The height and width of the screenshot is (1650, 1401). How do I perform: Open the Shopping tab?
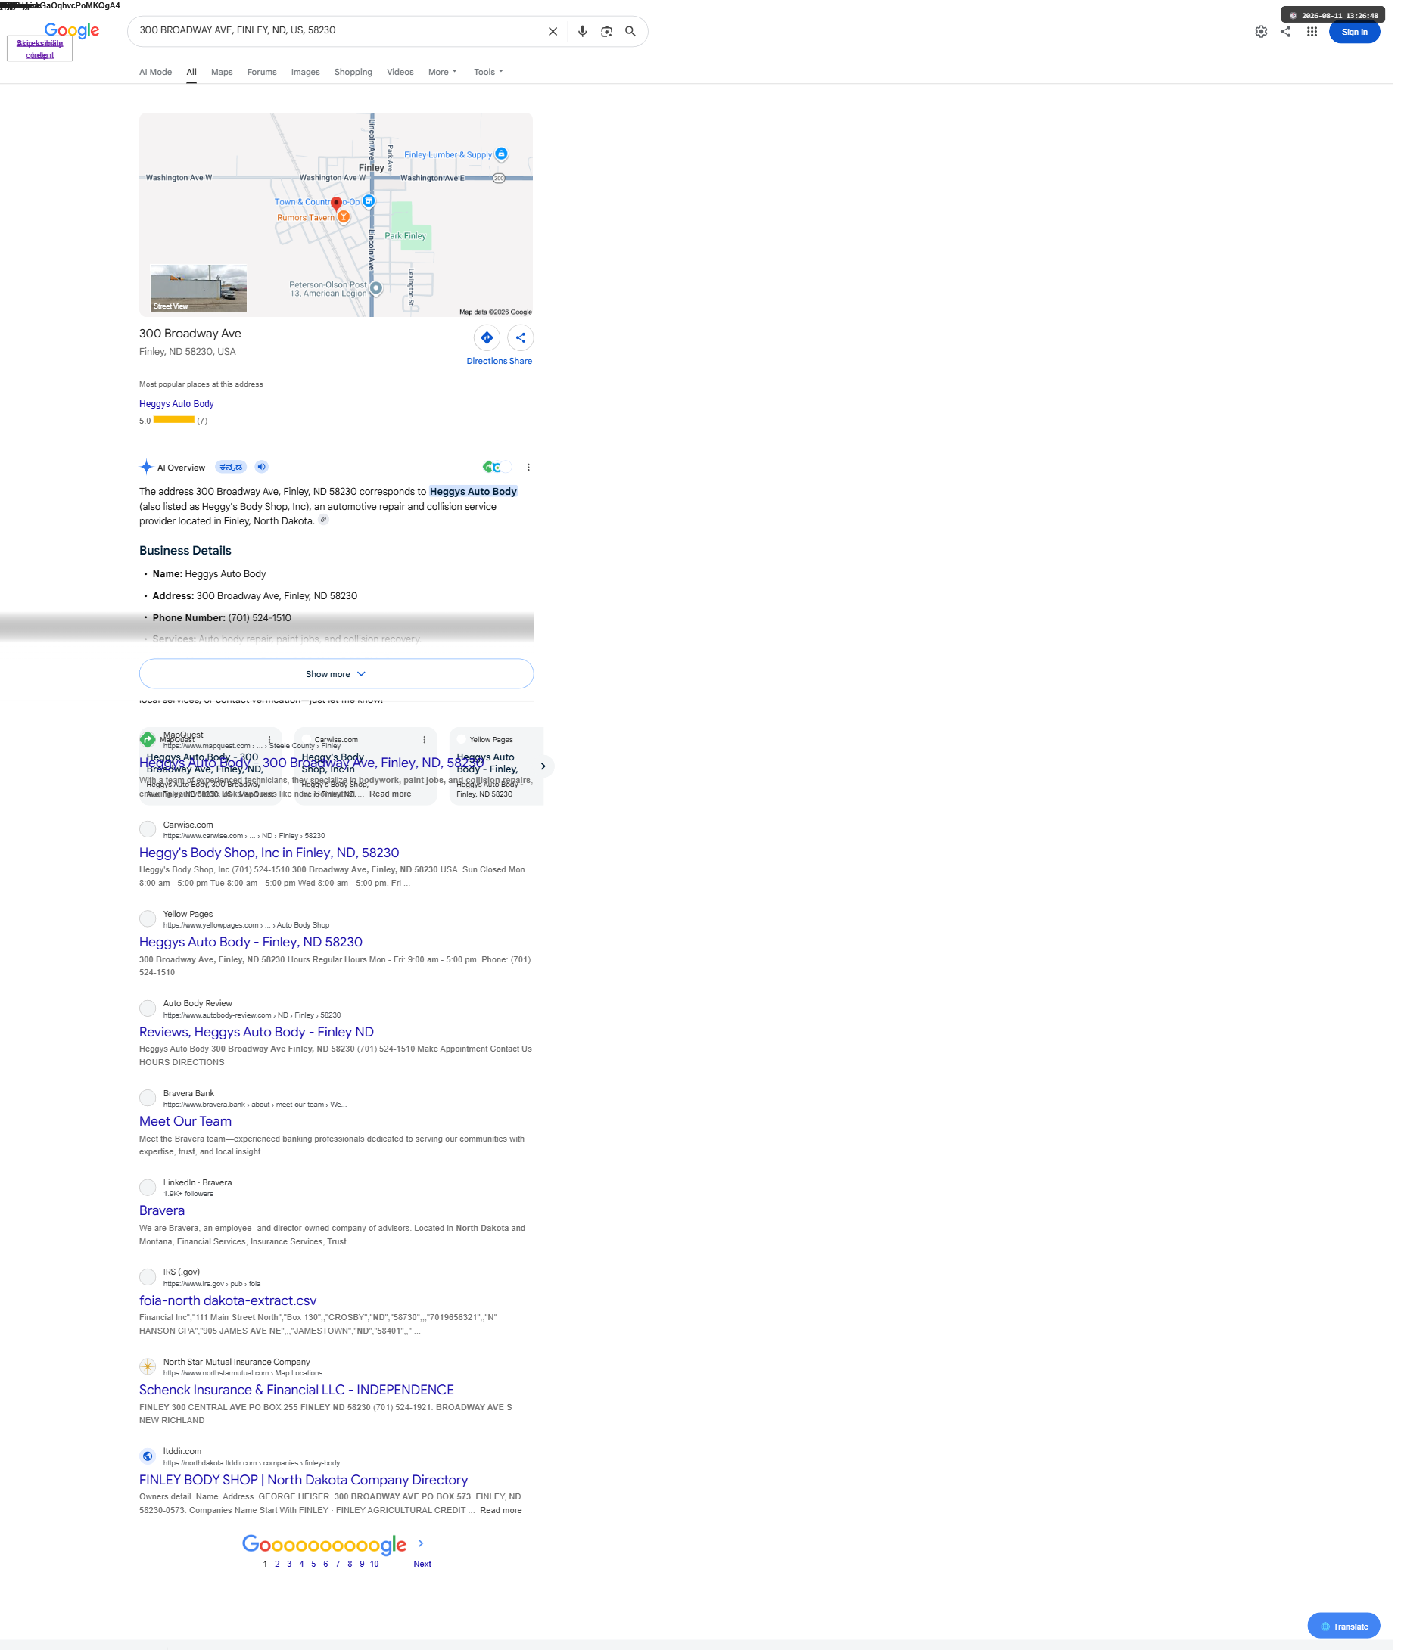tap(355, 72)
